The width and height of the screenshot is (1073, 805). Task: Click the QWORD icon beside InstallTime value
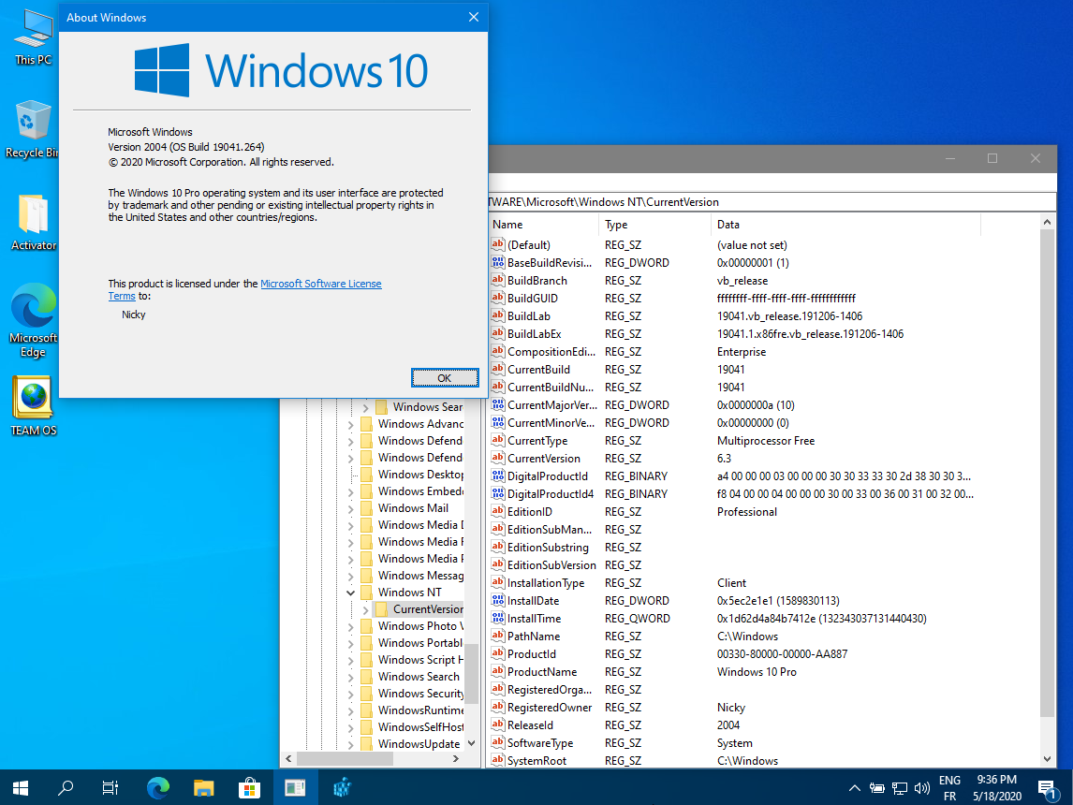(497, 618)
